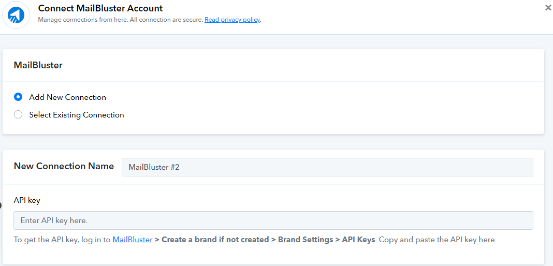Open the Read privacy policy link

coord(232,20)
